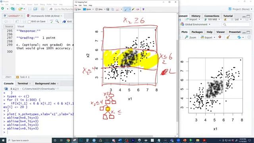Open the Connections tab

point(212,16)
